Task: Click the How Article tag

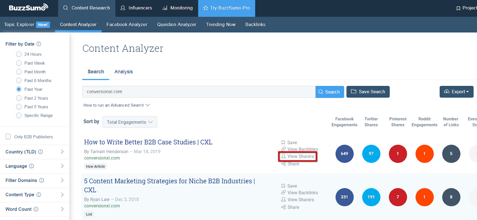Action: pyautogui.click(x=95, y=166)
